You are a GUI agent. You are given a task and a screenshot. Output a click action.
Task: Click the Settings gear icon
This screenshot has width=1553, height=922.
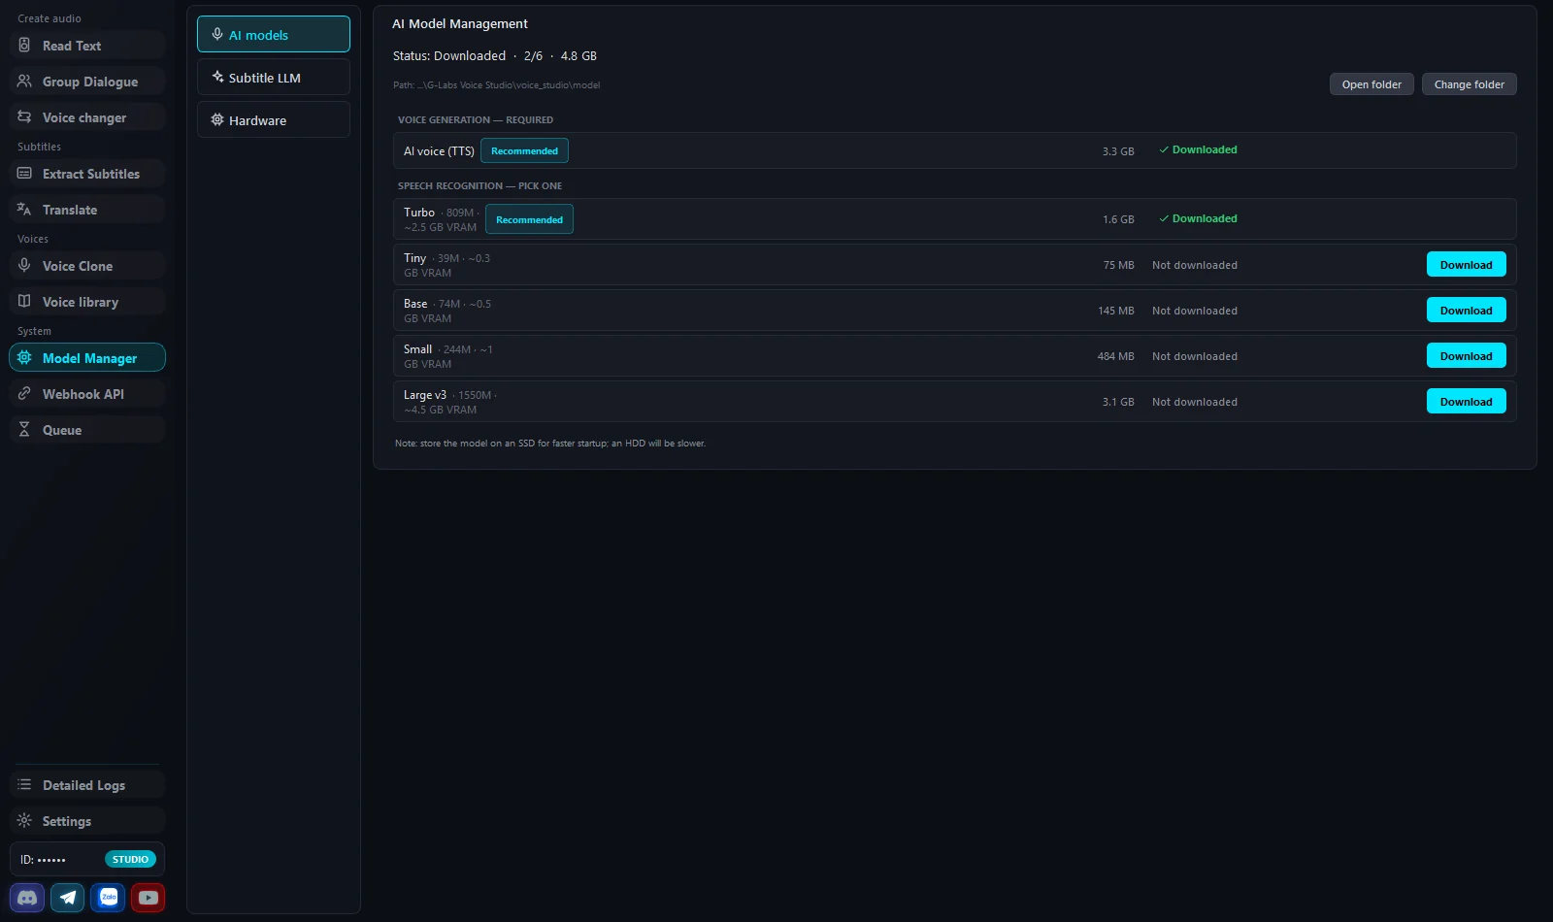coord(24,821)
